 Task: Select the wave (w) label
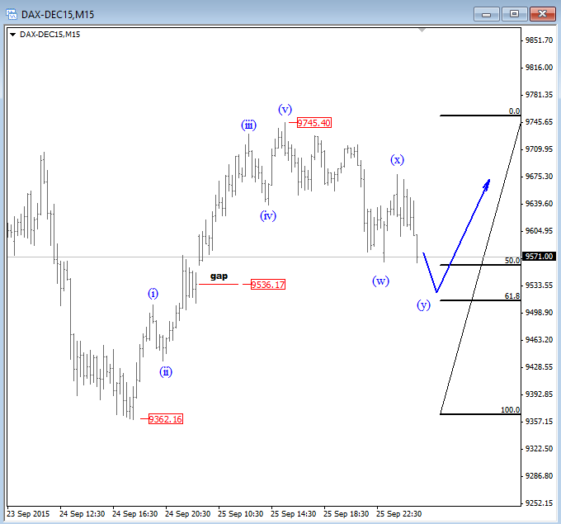(x=380, y=281)
